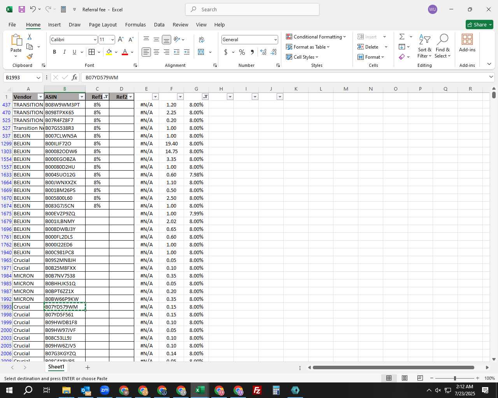Save the workbook with the Save icon
The image size is (498, 398).
tap(22, 9)
